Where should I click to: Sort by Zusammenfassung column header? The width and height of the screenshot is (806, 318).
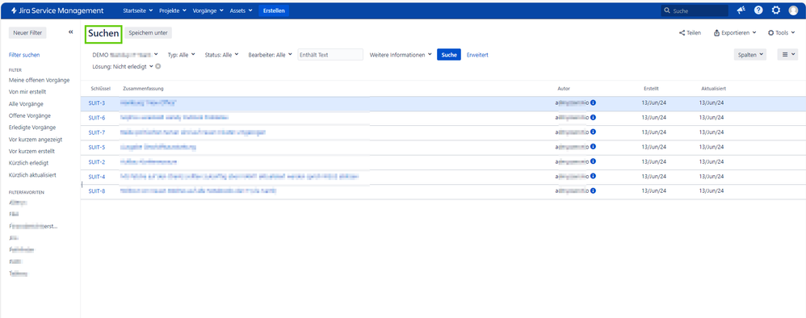144,88
